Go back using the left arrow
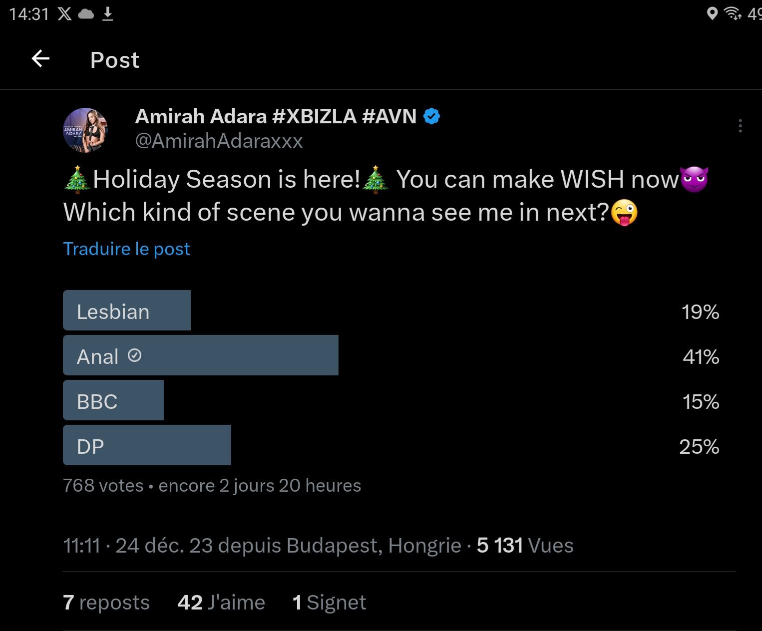762x631 pixels. click(x=40, y=59)
